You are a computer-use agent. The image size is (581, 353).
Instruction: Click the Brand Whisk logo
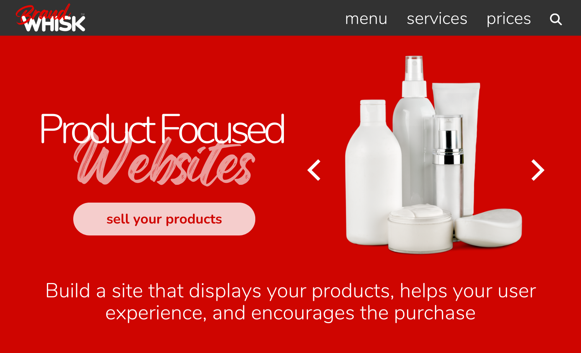(50, 18)
